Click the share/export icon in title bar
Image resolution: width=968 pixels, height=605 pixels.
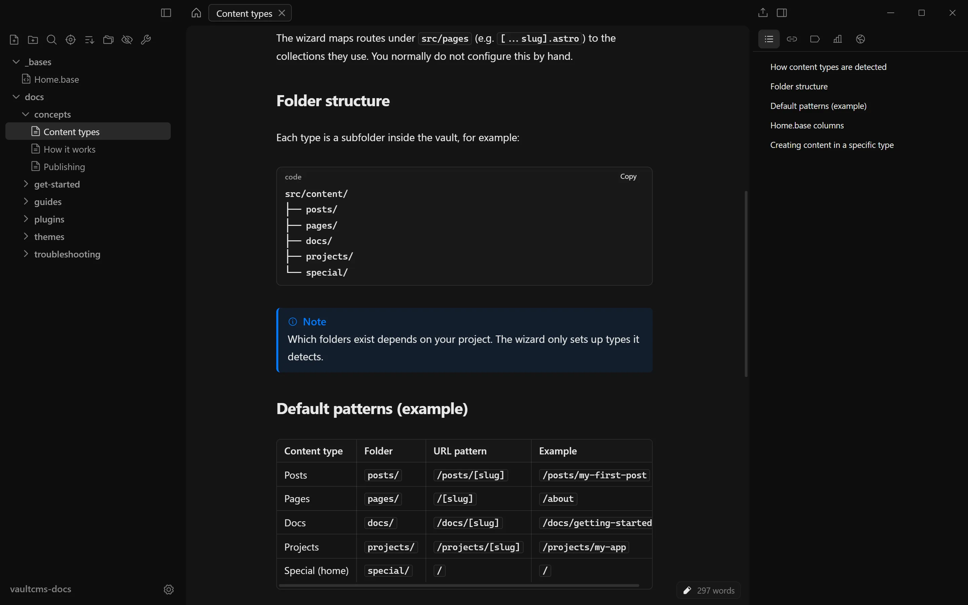pyautogui.click(x=763, y=13)
